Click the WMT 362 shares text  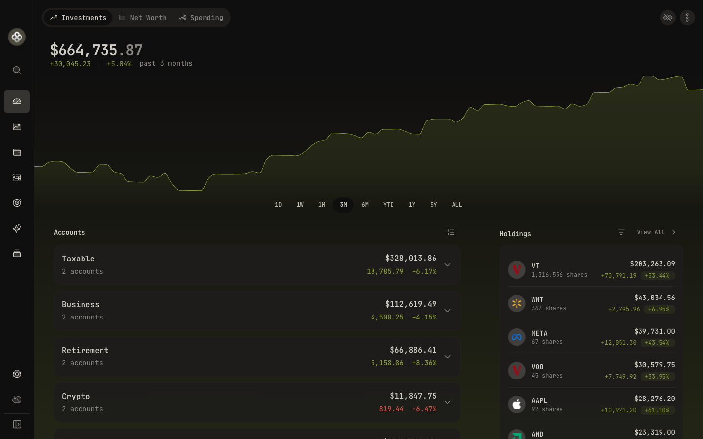pyautogui.click(x=549, y=308)
